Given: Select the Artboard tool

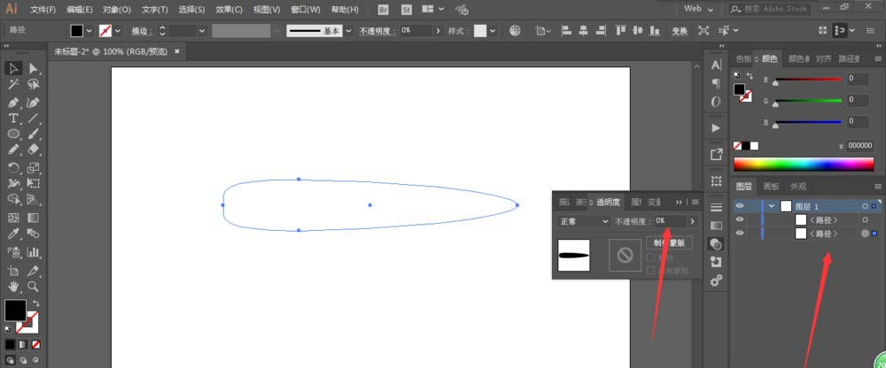Looking at the screenshot, I should (13, 271).
